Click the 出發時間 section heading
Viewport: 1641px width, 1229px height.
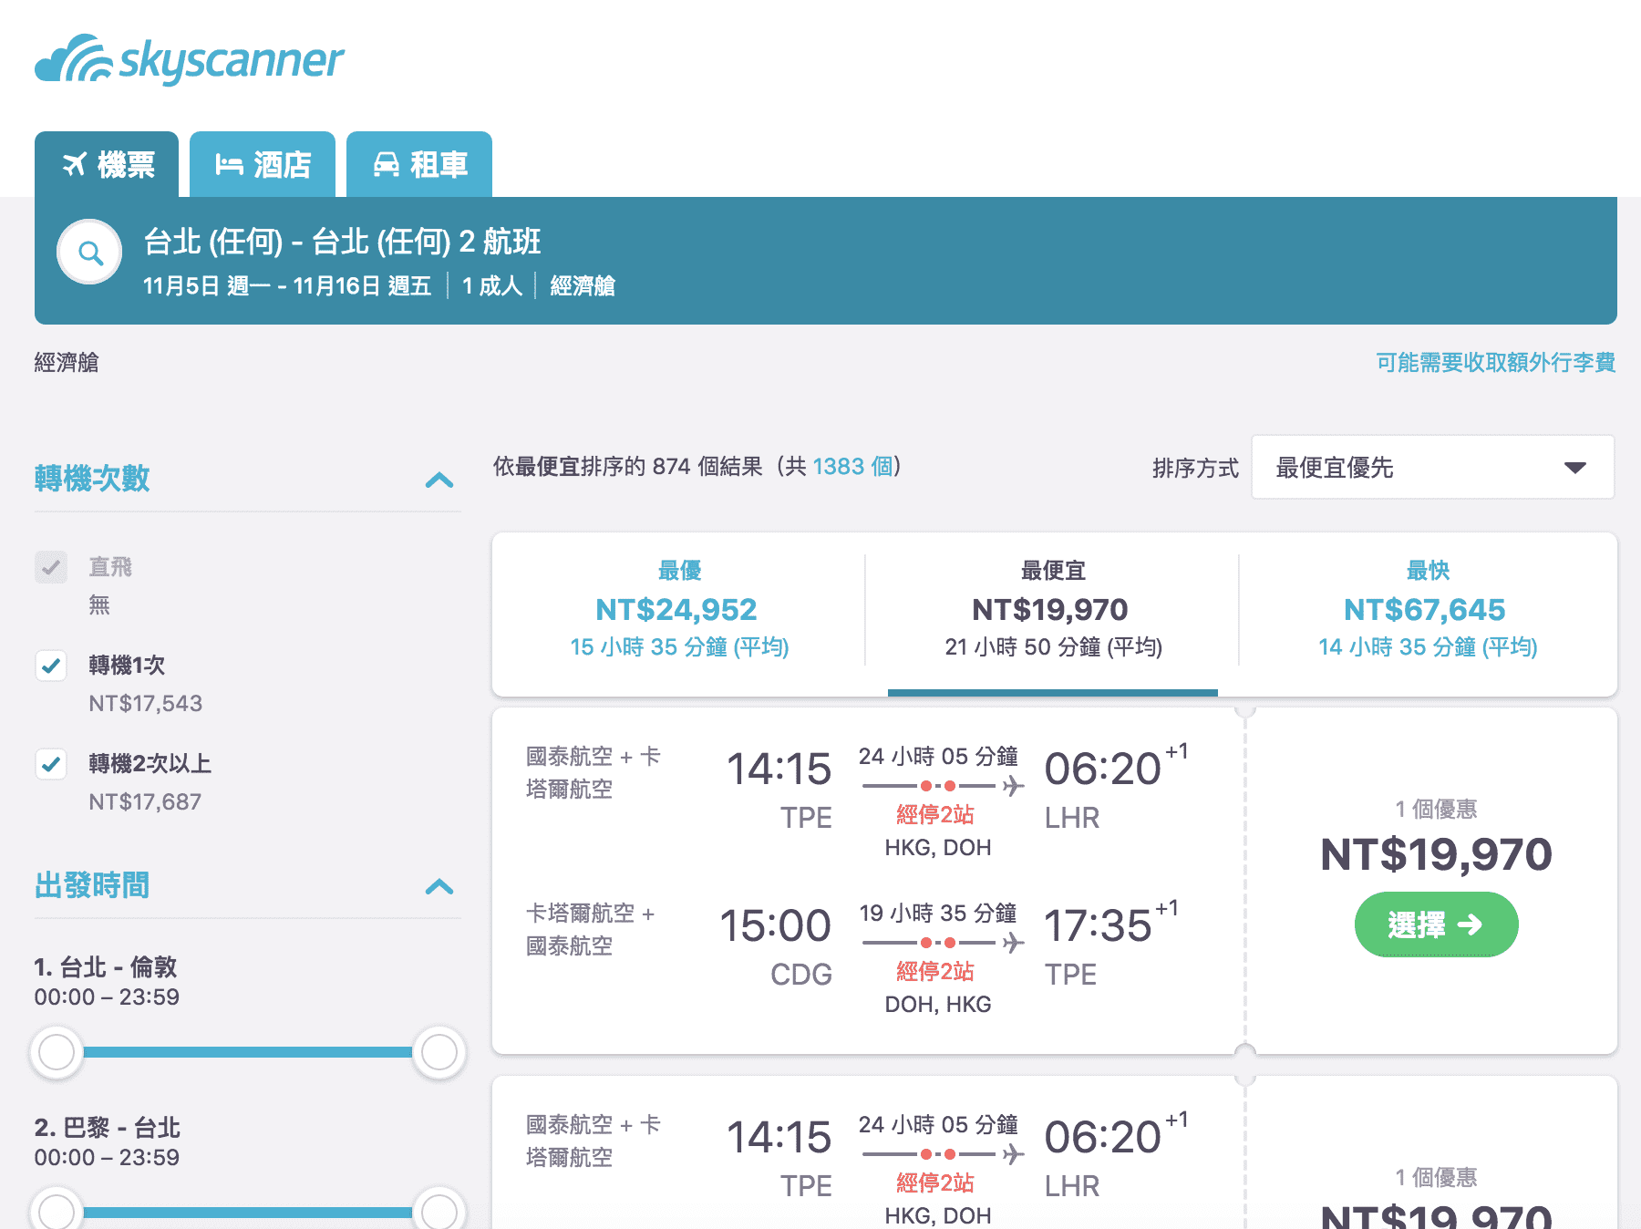92,884
